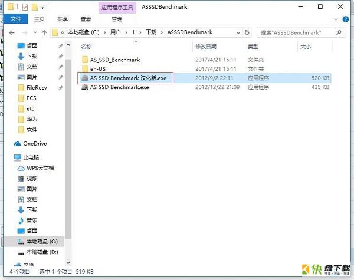Switch to the 共享 ribbon tab
354x280 pixels.
(63, 19)
